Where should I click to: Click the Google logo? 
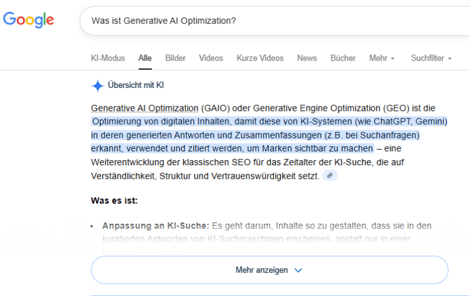click(29, 20)
